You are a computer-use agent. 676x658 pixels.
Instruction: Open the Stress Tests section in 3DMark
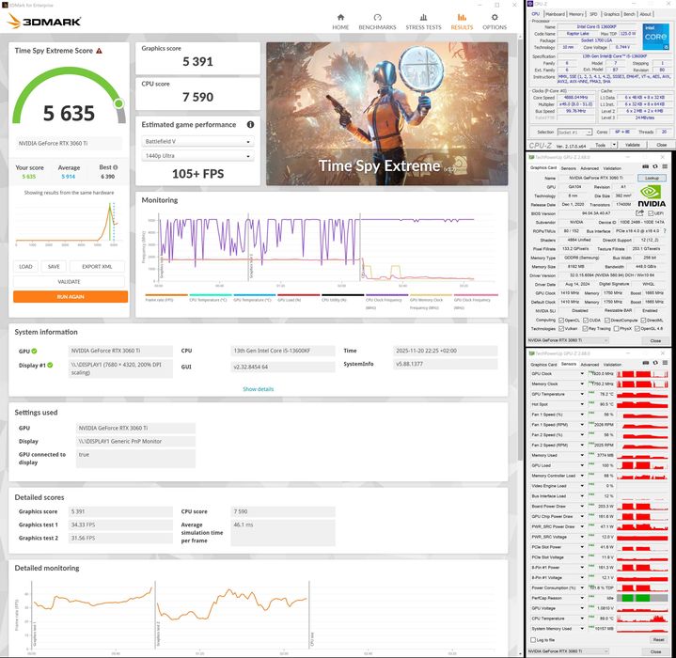click(x=423, y=22)
